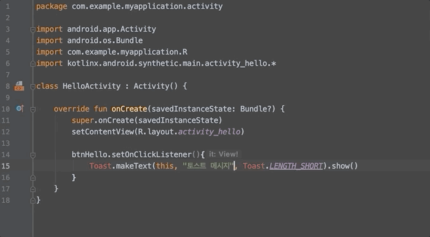Click 'btnHello' identifier on line 14
Screen dimensions: 430x237
click(89, 155)
